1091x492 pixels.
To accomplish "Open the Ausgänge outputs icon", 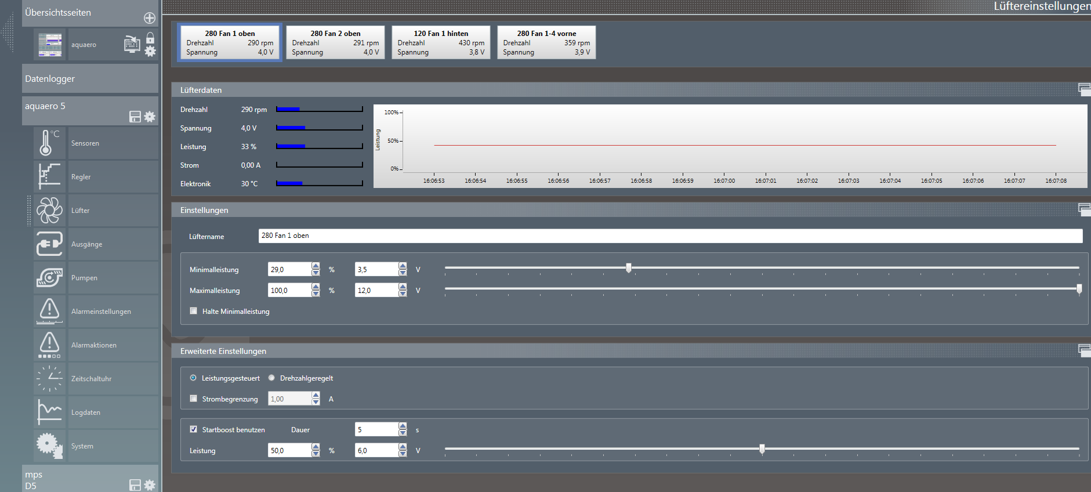I will (49, 244).
